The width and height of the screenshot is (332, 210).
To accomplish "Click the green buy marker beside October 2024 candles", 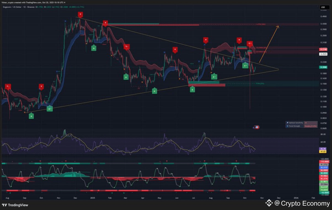I will click(x=50, y=109).
